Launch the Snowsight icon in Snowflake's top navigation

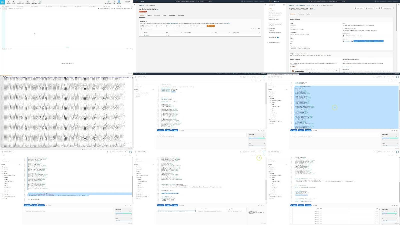tap(119, 2)
